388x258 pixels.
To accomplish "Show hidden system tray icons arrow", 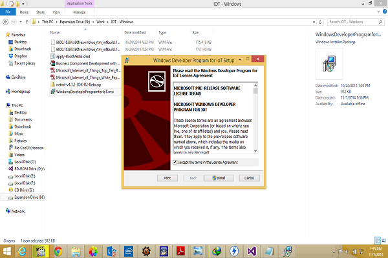I will tap(334, 252).
